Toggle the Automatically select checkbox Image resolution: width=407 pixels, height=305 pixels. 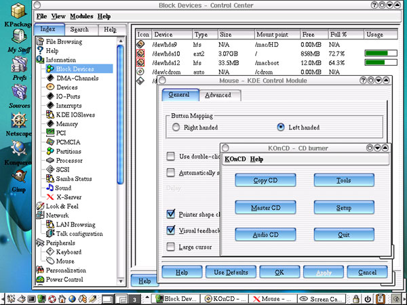(x=170, y=173)
